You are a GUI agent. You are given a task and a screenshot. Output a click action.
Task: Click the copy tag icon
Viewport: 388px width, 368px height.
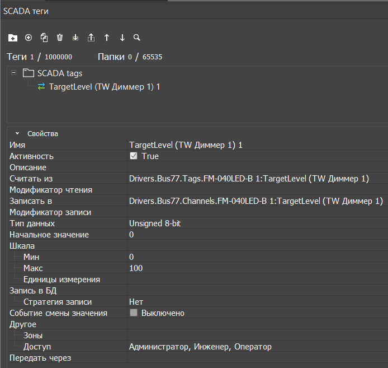click(x=44, y=38)
